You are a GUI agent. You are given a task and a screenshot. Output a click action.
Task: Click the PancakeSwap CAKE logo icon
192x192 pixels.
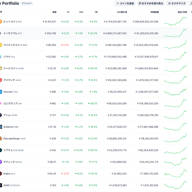click(x=1, y=139)
